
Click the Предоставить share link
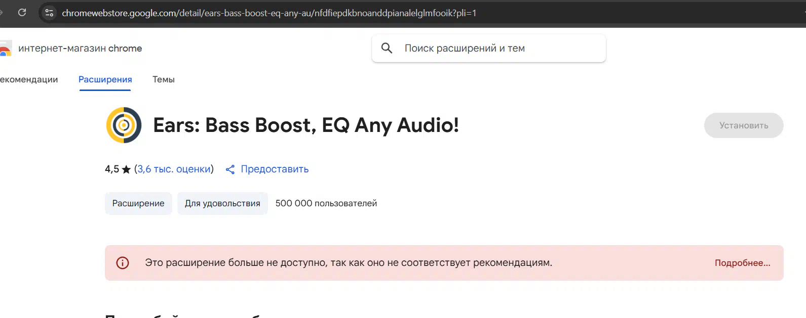[x=275, y=169]
